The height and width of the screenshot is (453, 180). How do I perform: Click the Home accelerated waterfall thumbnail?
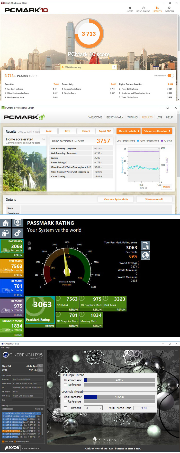click(x=25, y=168)
